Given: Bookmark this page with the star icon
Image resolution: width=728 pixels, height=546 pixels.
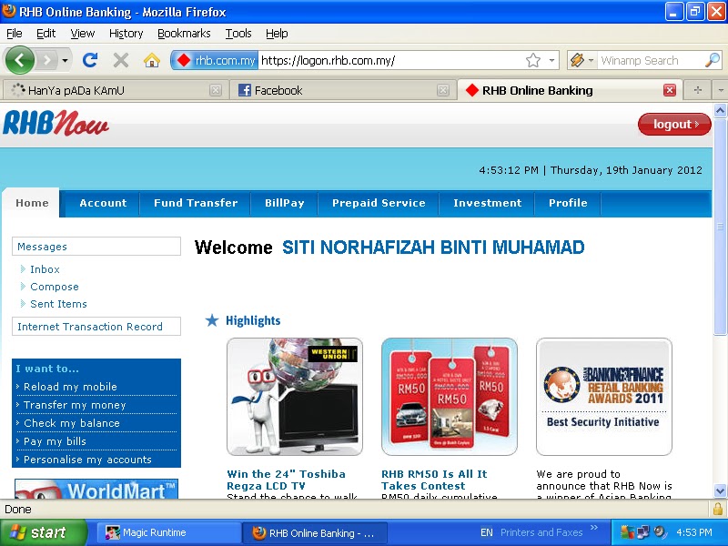Looking at the screenshot, I should click(533, 60).
